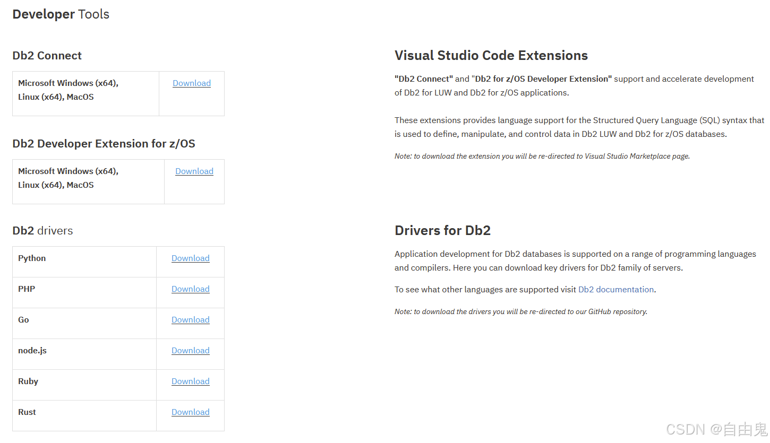Image resolution: width=770 pixels, height=443 pixels.
Task: Open the Db2 documentation link
Action: 616,290
